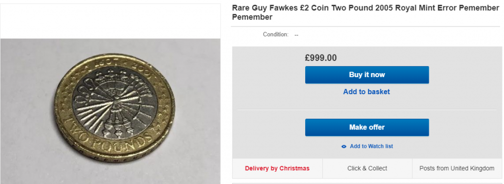Click the Buy it now button
This screenshot has width=504, height=184.
point(367,75)
